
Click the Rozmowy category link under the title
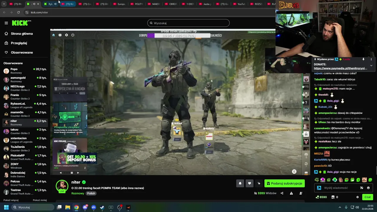pyautogui.click(x=78, y=193)
